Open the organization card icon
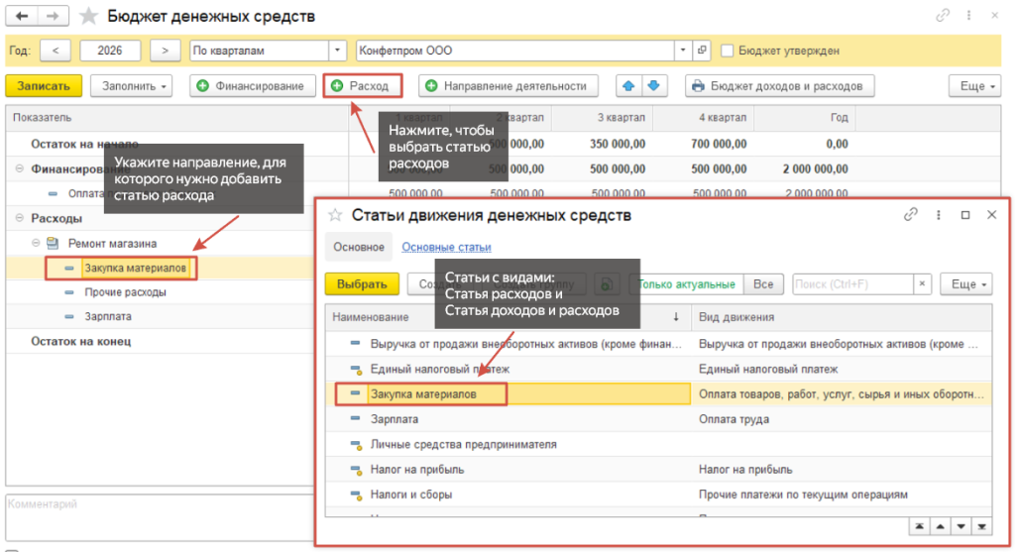Screen dimensions: 1015x552 tap(702, 51)
